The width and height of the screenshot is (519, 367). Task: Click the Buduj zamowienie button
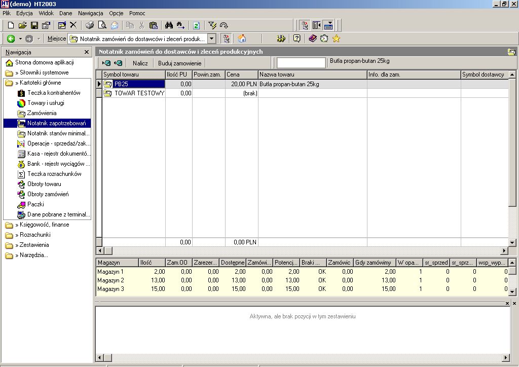(180, 63)
